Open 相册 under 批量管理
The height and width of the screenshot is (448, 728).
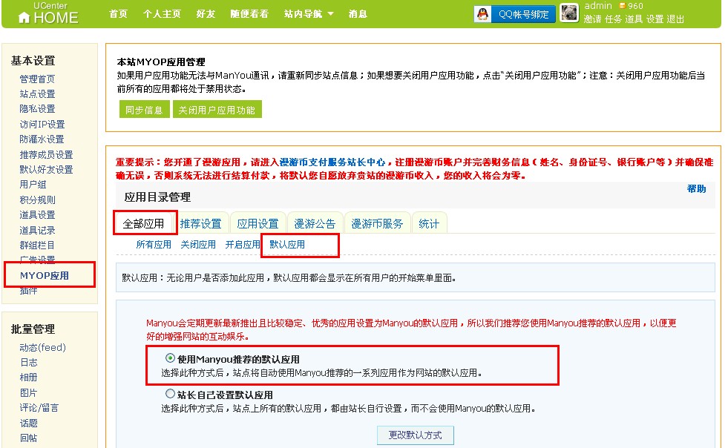coord(28,378)
